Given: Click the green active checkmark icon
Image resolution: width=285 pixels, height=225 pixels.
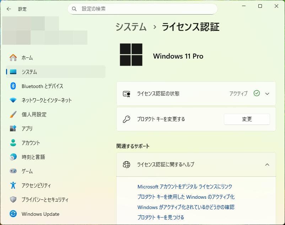Looking at the screenshot, I should pos(257,93).
